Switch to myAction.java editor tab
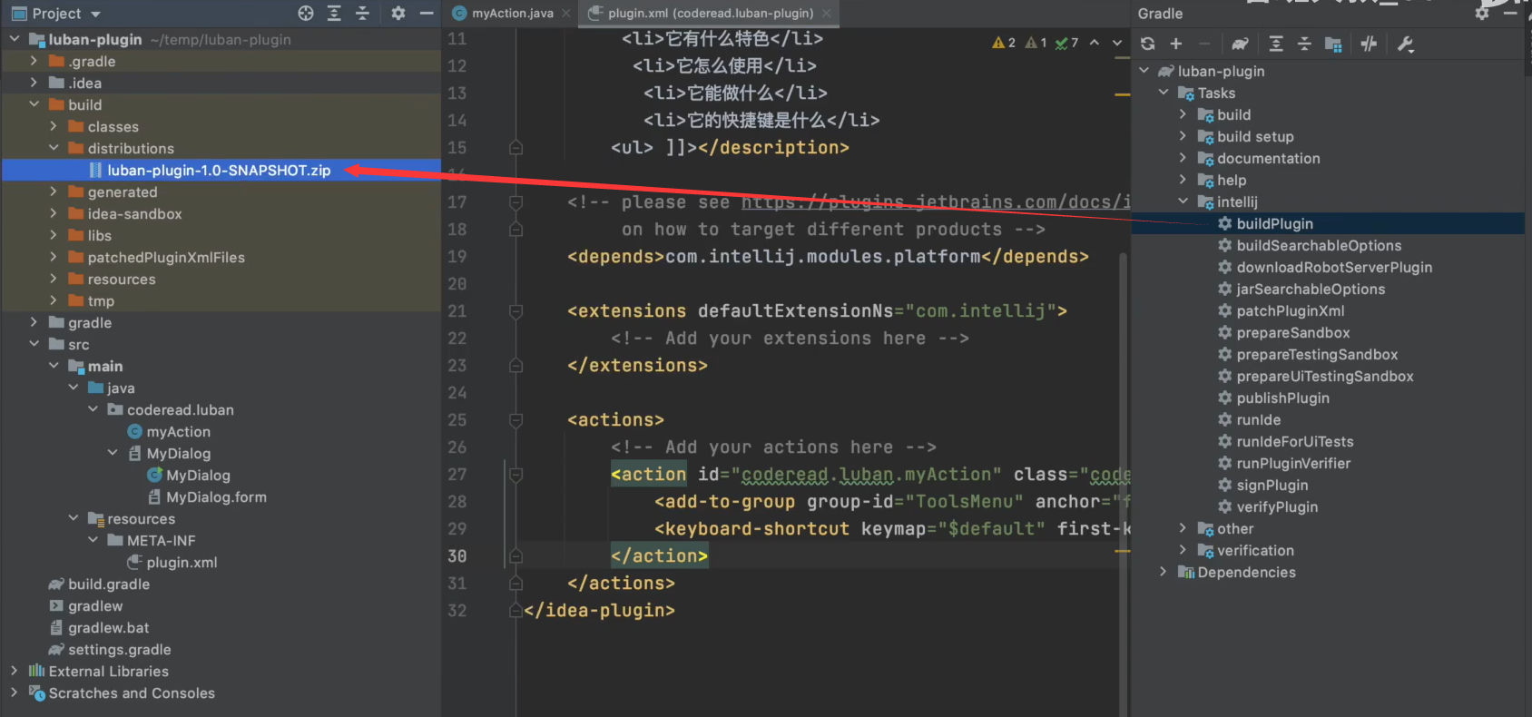Viewport: 1532px width, 717px height. [x=512, y=13]
